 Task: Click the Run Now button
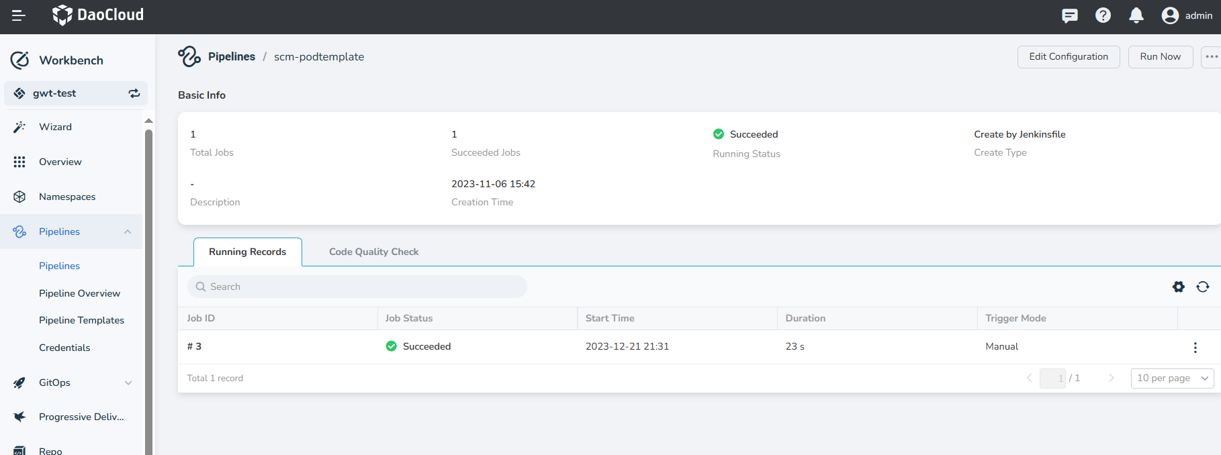tap(1160, 57)
